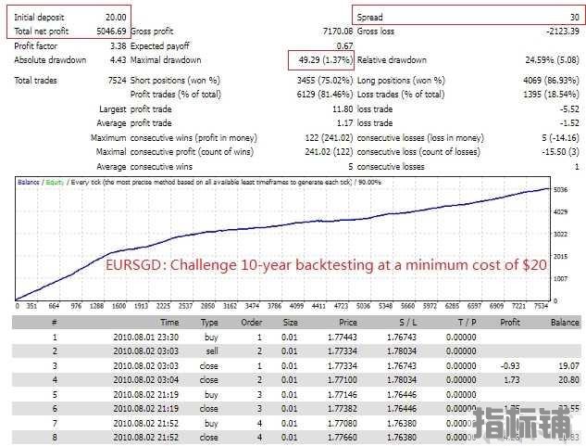Click price 1.77382 in row 6
This screenshot has height=446, width=586.
pyautogui.click(x=343, y=409)
